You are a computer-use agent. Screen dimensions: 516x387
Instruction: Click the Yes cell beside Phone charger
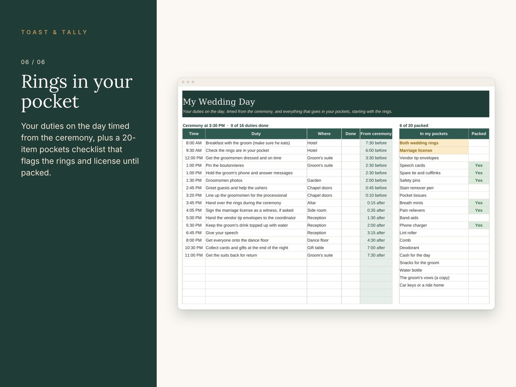point(479,225)
